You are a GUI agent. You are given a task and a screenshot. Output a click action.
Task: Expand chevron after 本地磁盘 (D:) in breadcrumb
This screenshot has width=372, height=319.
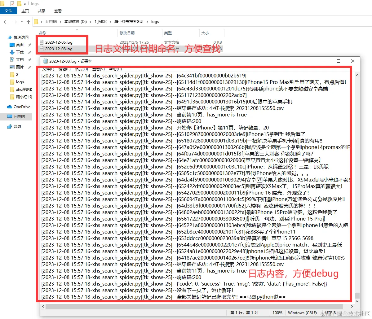pos(91,22)
